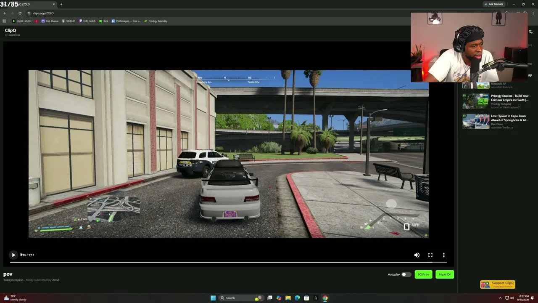Viewport: 538px width, 303px height.
Task: Open the network display icon in system tray
Action: pos(507,298)
